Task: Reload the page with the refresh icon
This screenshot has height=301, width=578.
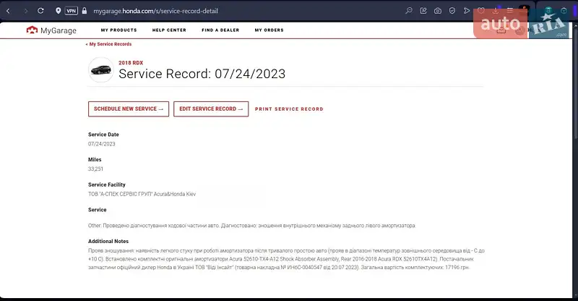Action: [40, 11]
